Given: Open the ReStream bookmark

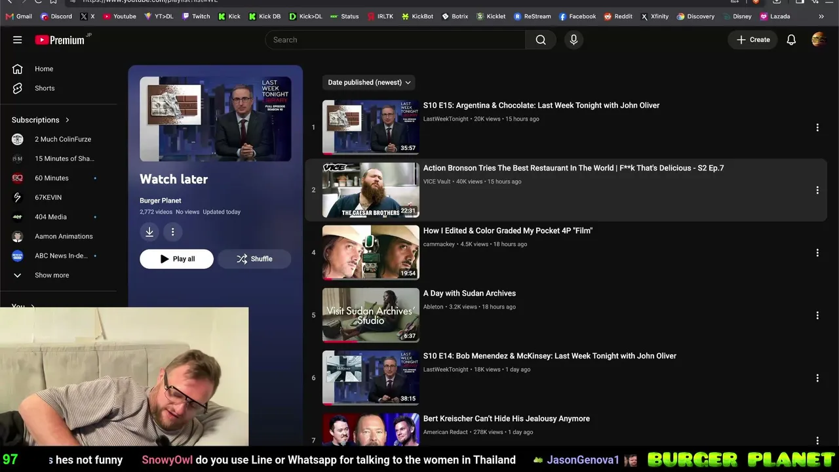Looking at the screenshot, I should click(x=532, y=16).
